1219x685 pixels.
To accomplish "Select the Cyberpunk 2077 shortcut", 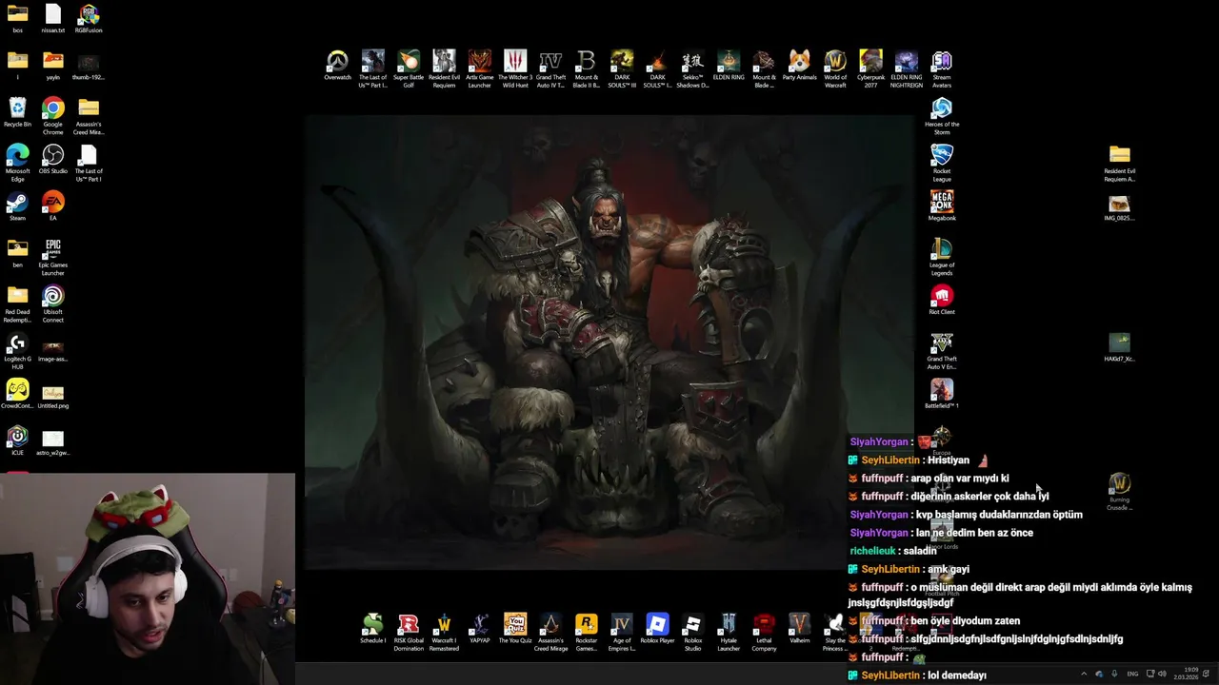I will point(870,69).
